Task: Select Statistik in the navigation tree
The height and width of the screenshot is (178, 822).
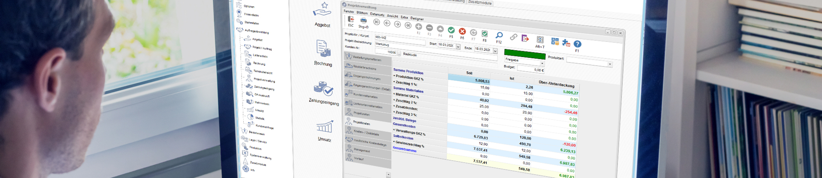Action: [260, 118]
